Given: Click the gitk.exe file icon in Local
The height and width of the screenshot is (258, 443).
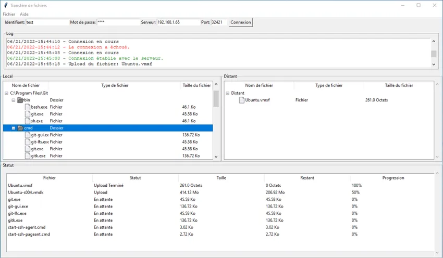Looking at the screenshot, I should [x=27, y=156].
